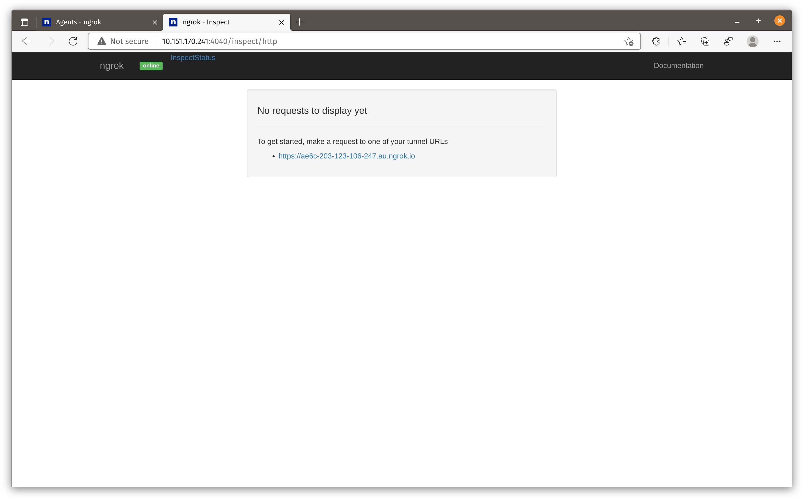Open browser profile avatar
803x500 pixels.
click(x=752, y=41)
